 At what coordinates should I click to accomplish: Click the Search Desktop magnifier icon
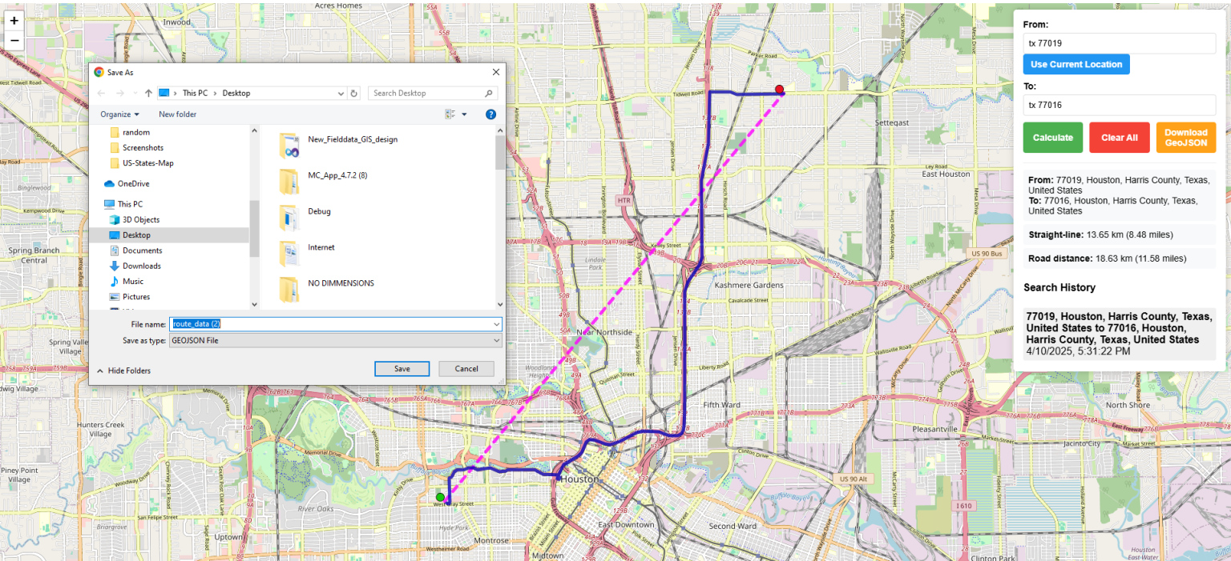click(488, 93)
